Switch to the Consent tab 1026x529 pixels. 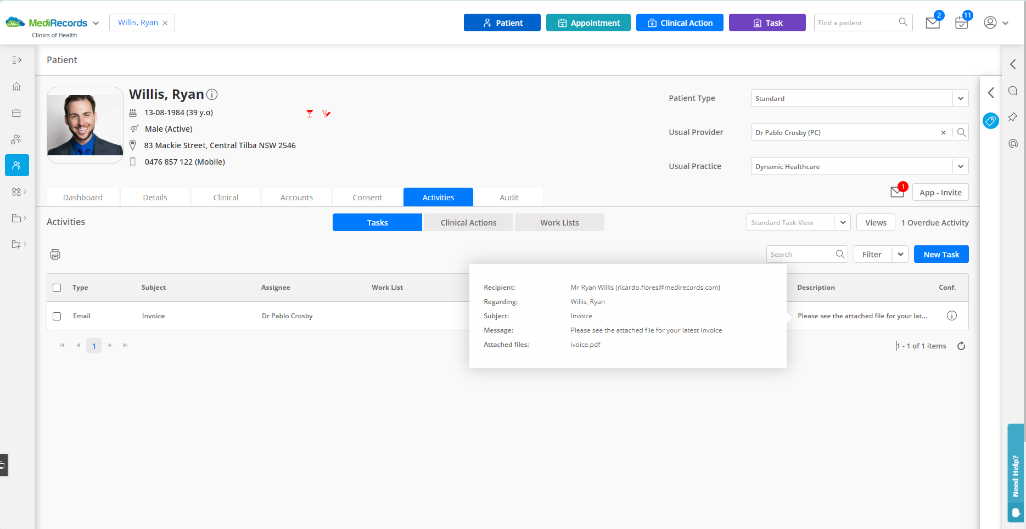(368, 198)
